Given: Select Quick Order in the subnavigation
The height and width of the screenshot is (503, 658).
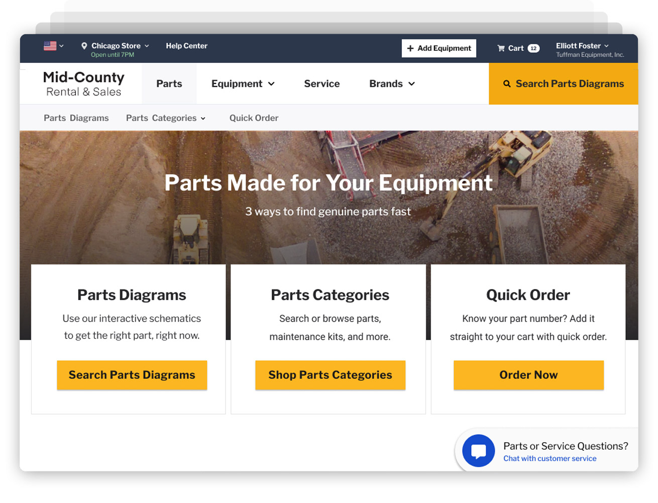Looking at the screenshot, I should [254, 118].
